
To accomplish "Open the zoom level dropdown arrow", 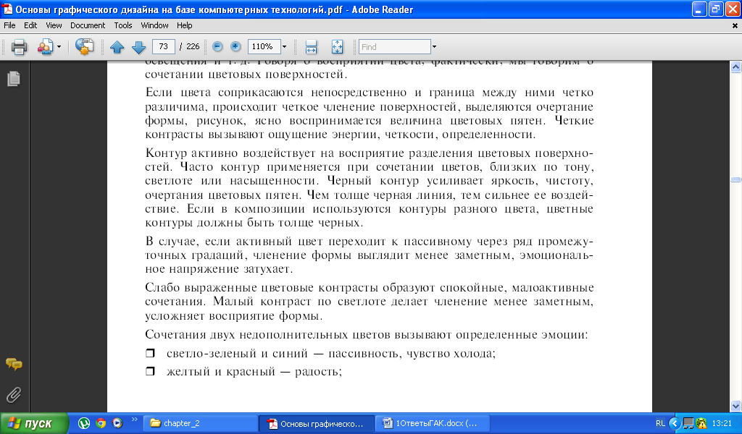I will coord(284,46).
